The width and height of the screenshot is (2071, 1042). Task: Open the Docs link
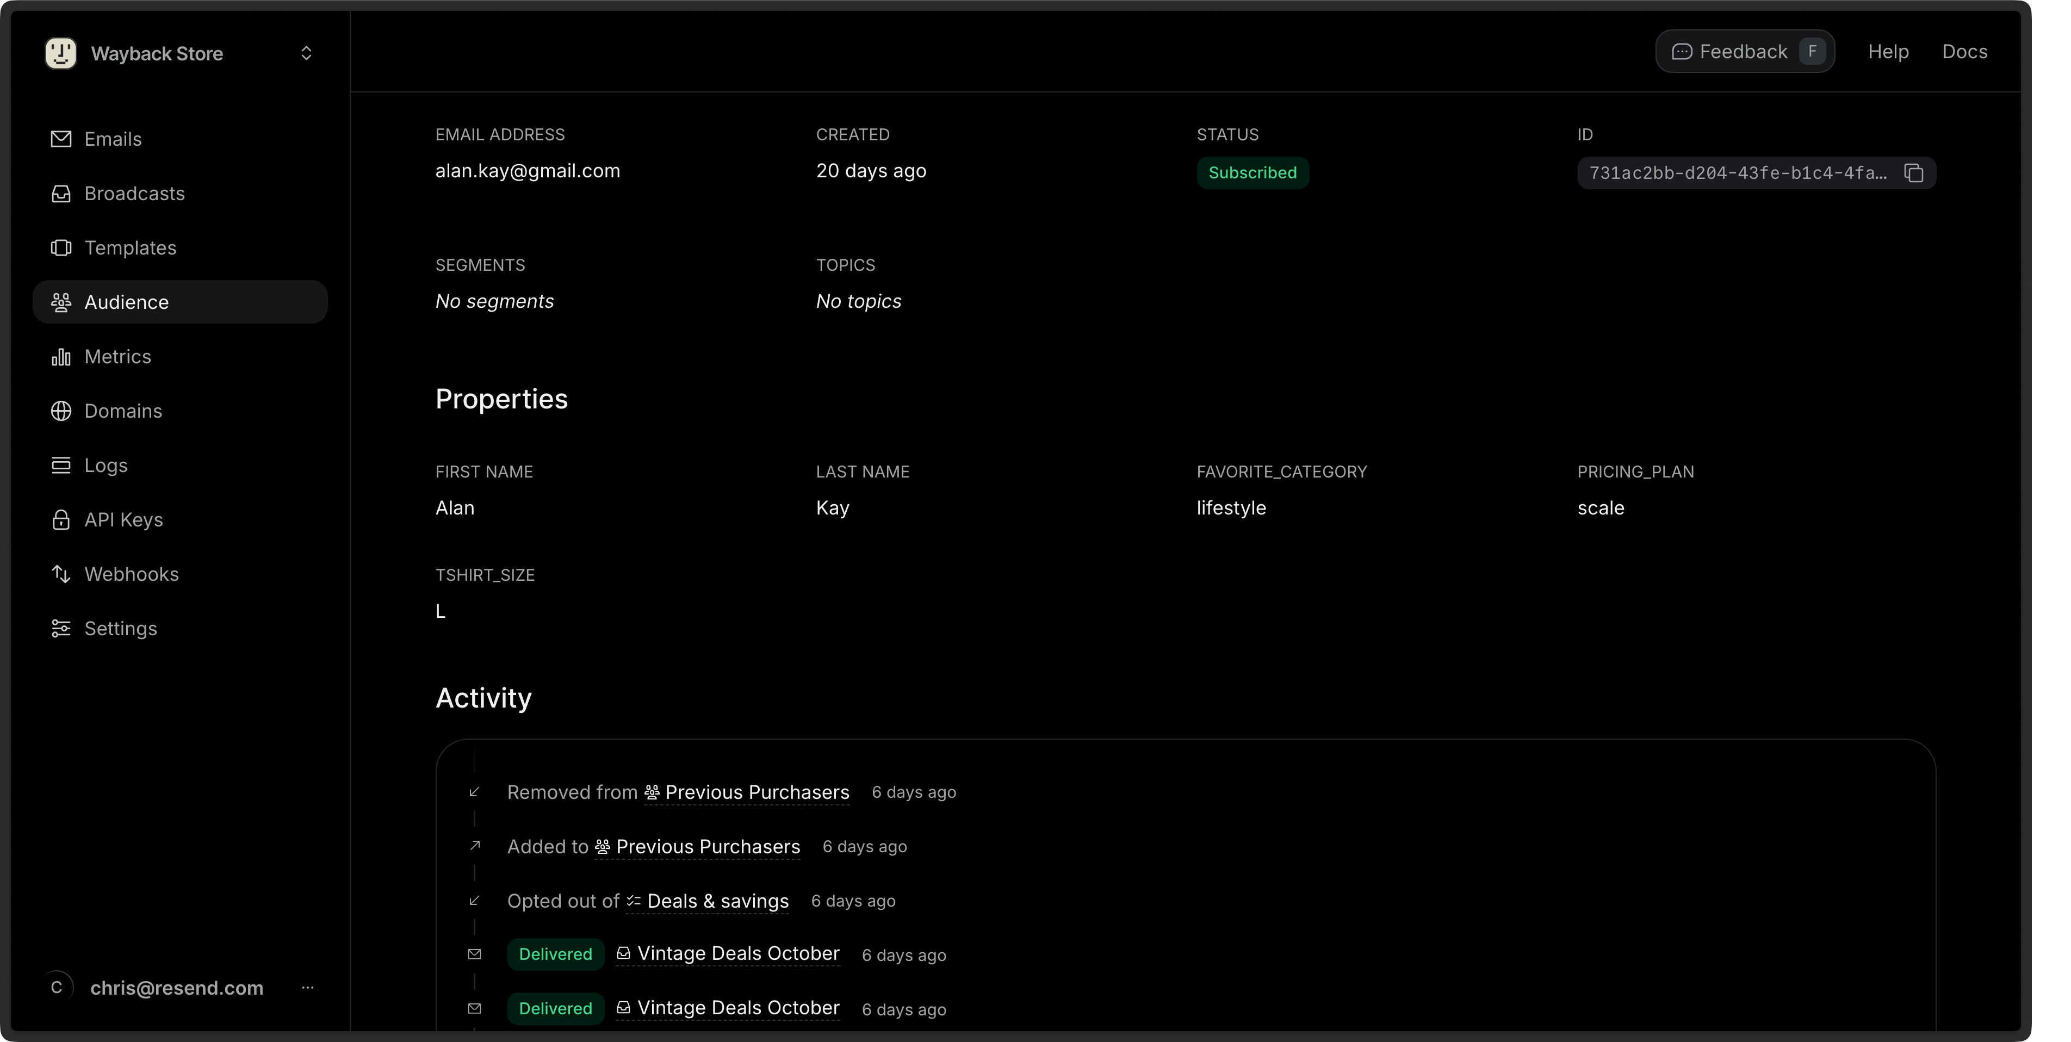(x=1964, y=52)
